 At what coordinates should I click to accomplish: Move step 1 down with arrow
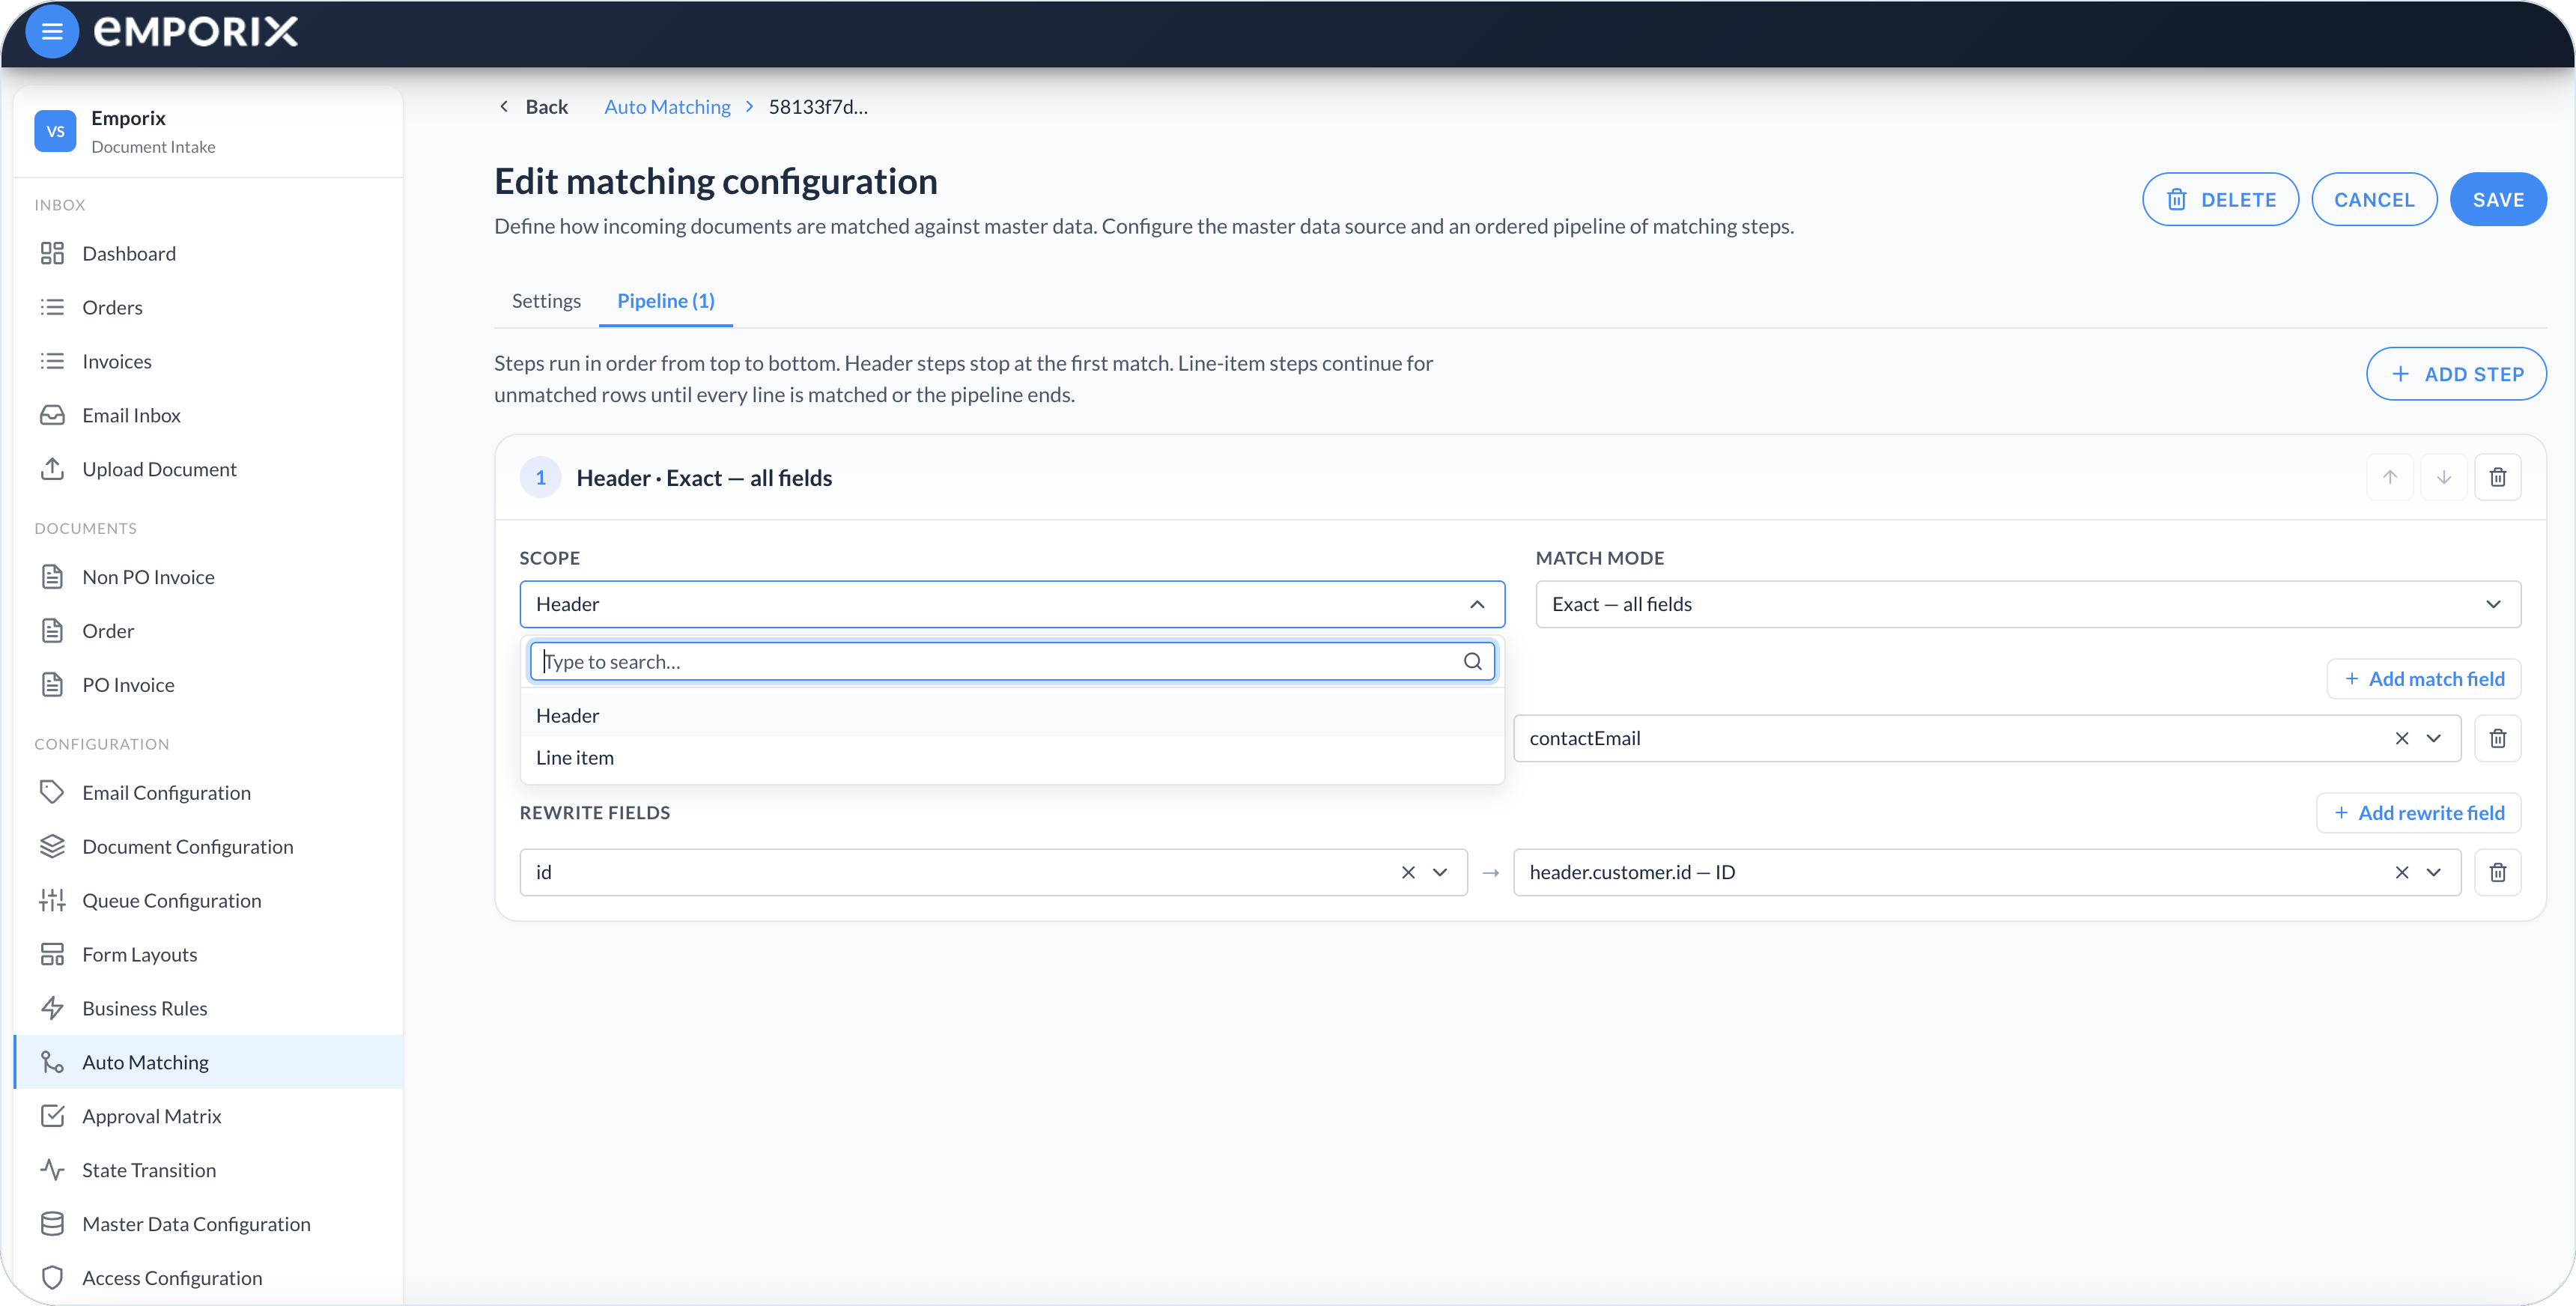2443,477
